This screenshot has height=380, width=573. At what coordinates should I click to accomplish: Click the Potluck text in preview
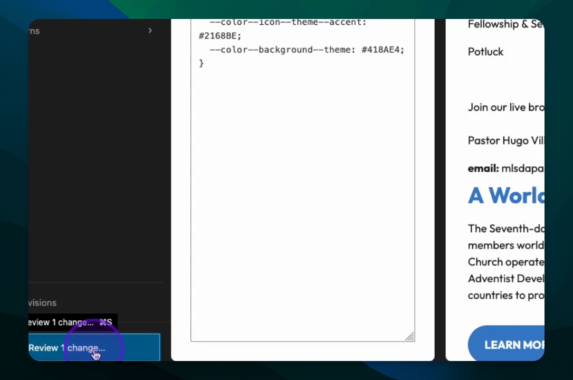click(x=485, y=52)
